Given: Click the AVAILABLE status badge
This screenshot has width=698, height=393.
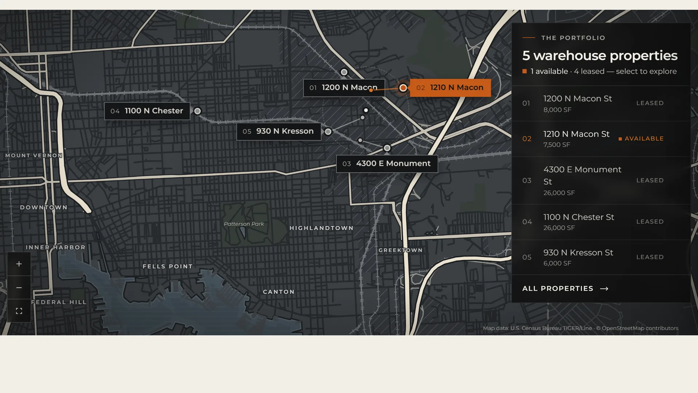Looking at the screenshot, I should click(641, 139).
